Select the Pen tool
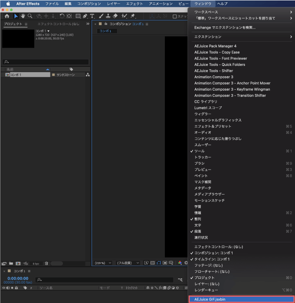295x303 pixels. coord(85,16)
